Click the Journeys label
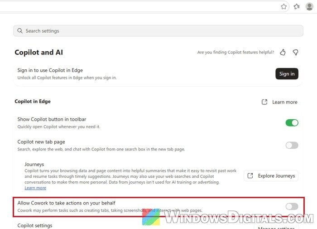Screen dimensions: 317x229 tap(34, 164)
